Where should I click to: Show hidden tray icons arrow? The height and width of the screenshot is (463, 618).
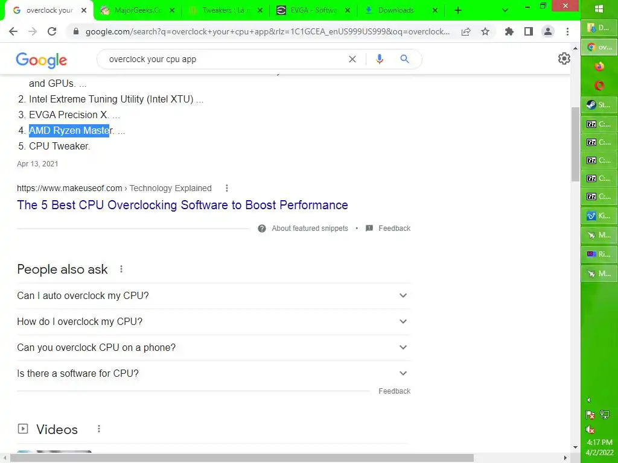pos(588,400)
